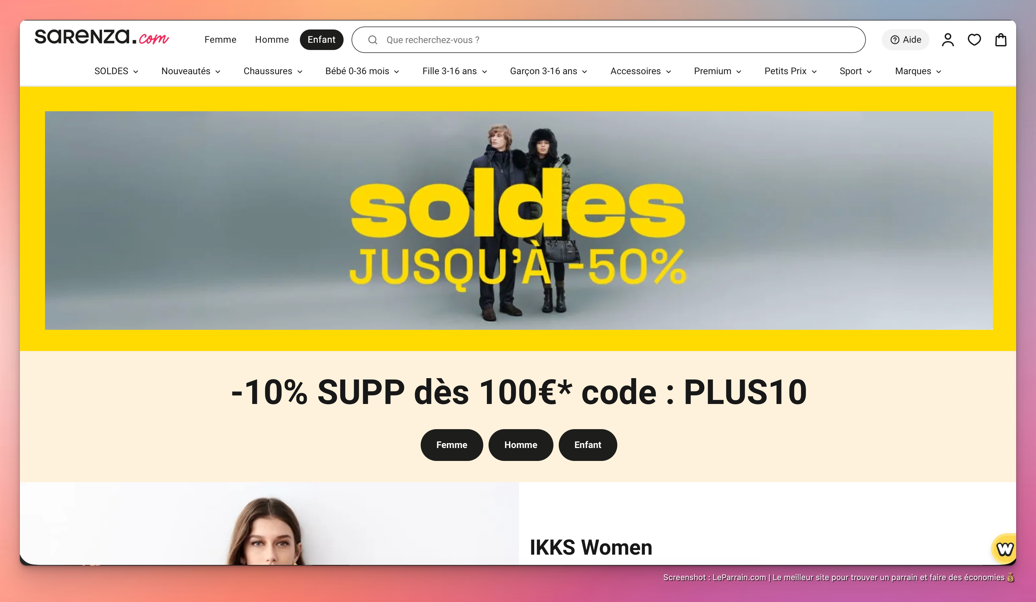Open the Petits Prix menu
Image resolution: width=1036 pixels, height=602 pixels.
click(x=790, y=71)
